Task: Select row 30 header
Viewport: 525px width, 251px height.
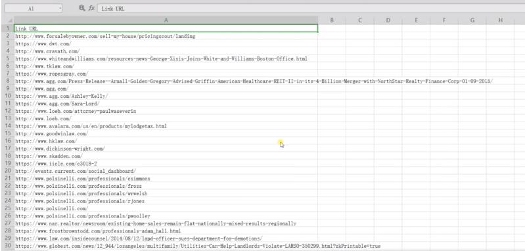Action: click(x=7, y=246)
